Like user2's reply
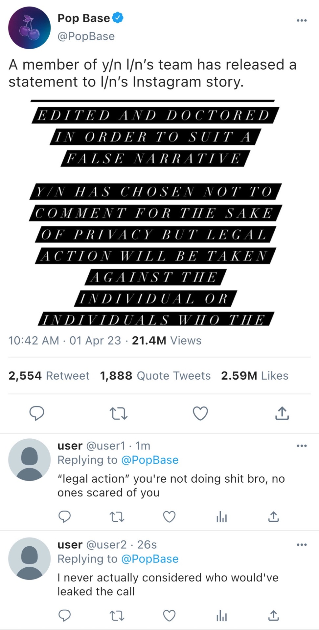The image size is (319, 630). [169, 616]
